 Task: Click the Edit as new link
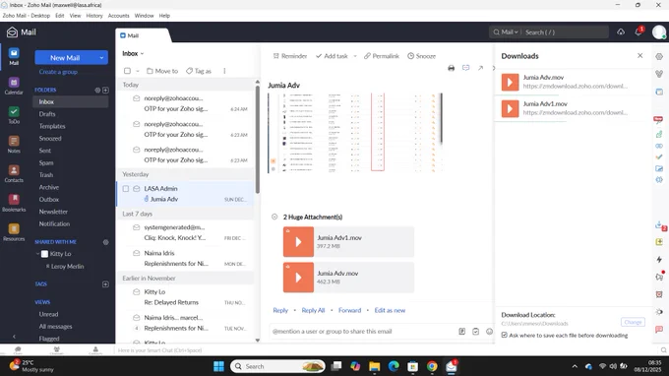coord(390,310)
